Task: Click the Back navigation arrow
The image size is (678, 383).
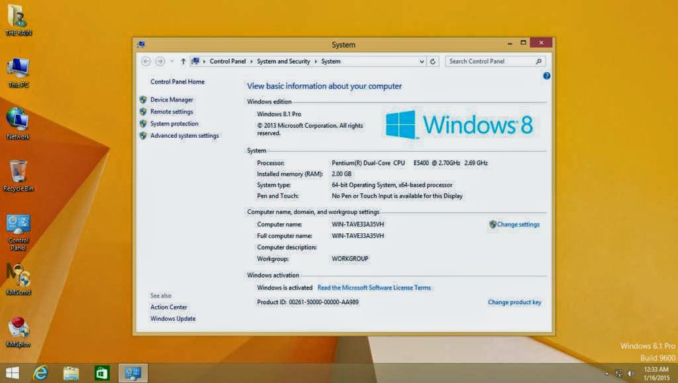Action: point(146,61)
